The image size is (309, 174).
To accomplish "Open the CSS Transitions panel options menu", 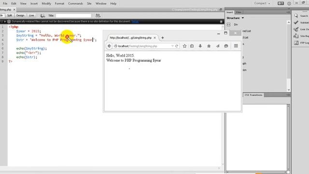I will point(288,95).
